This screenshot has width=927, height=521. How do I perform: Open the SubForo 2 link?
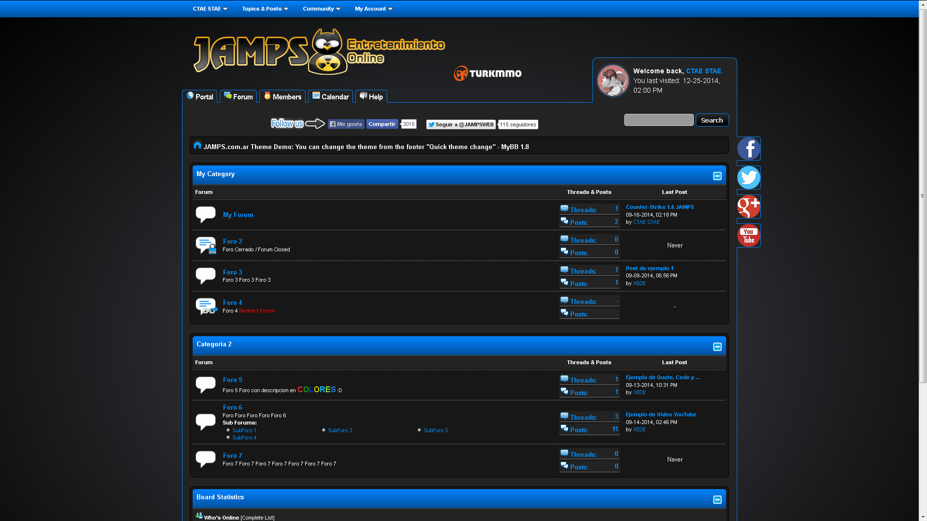click(340, 430)
